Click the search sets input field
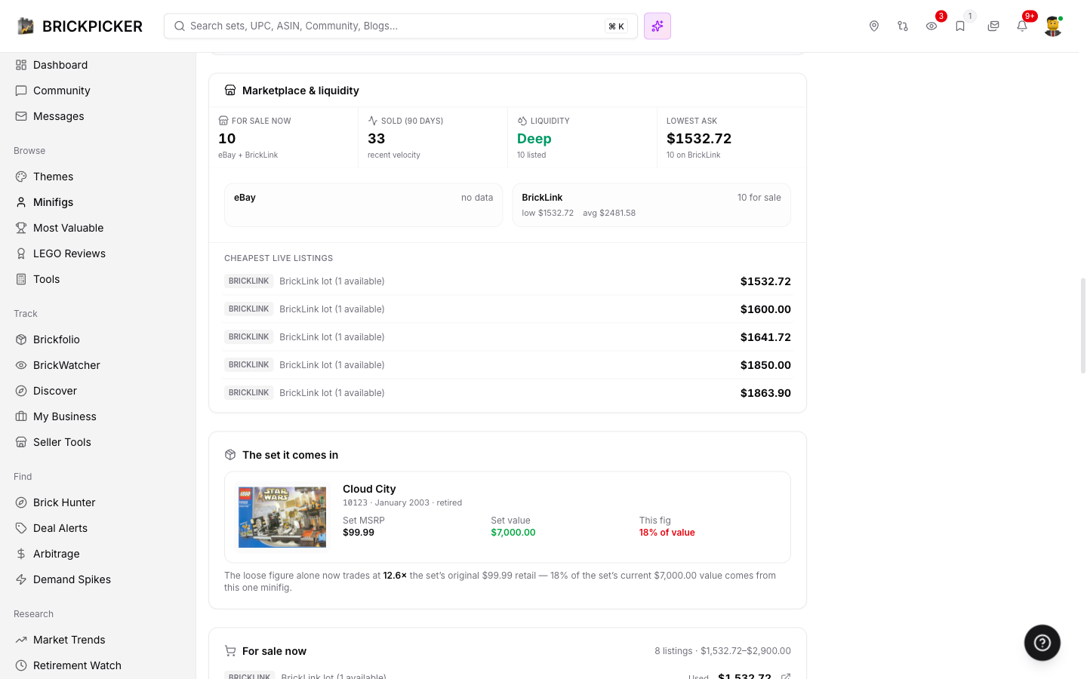The height and width of the screenshot is (679, 1087). point(401,26)
